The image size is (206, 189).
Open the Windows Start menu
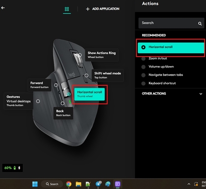tap(35, 184)
